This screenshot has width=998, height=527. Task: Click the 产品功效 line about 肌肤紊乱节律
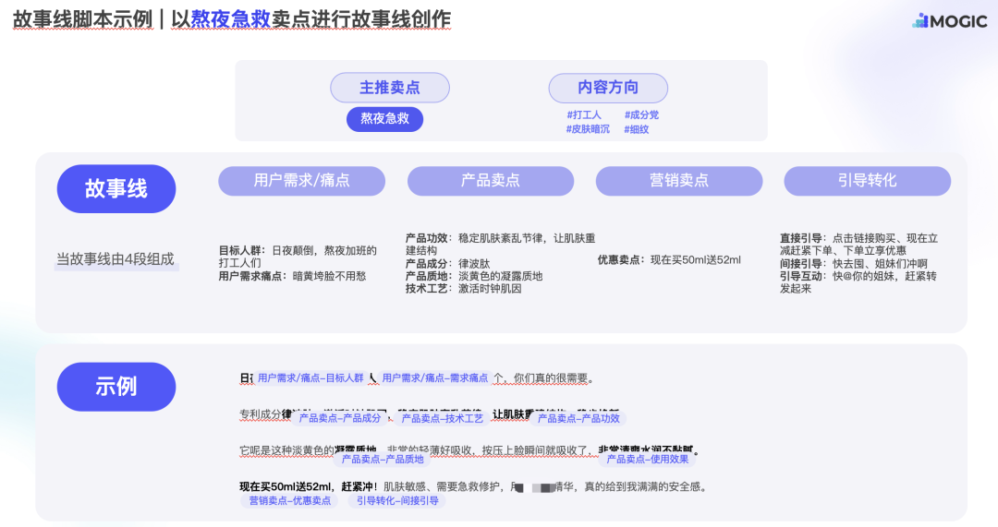(500, 244)
